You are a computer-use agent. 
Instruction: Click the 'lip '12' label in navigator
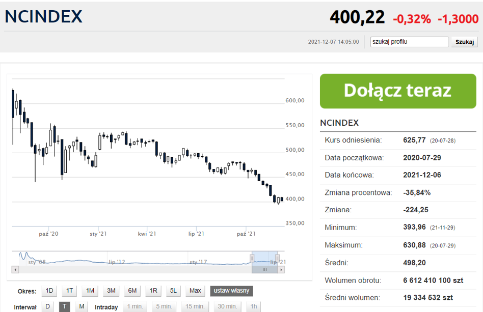point(117,262)
